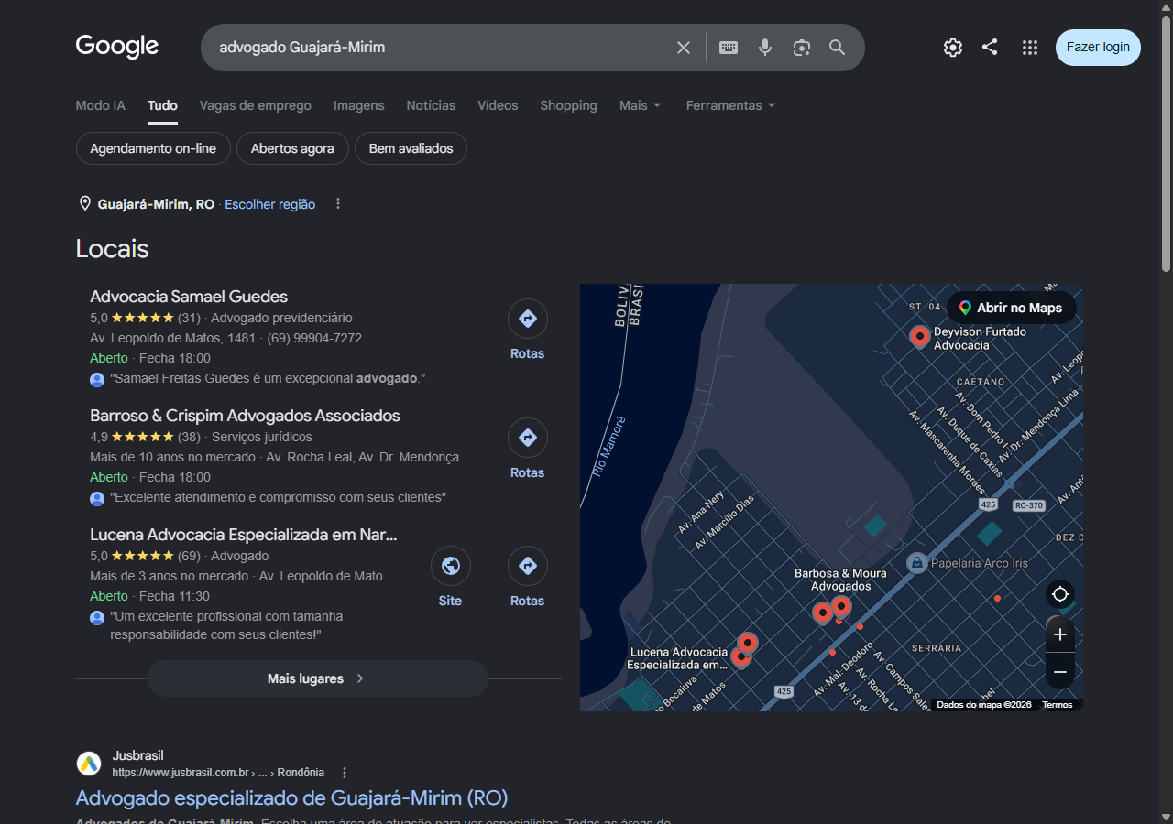Image resolution: width=1173 pixels, height=824 pixels.
Task: Expand the Mais search tabs dropdown
Action: 640,105
